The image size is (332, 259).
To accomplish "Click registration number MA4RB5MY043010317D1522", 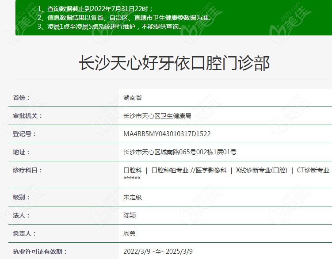I will point(167,134).
